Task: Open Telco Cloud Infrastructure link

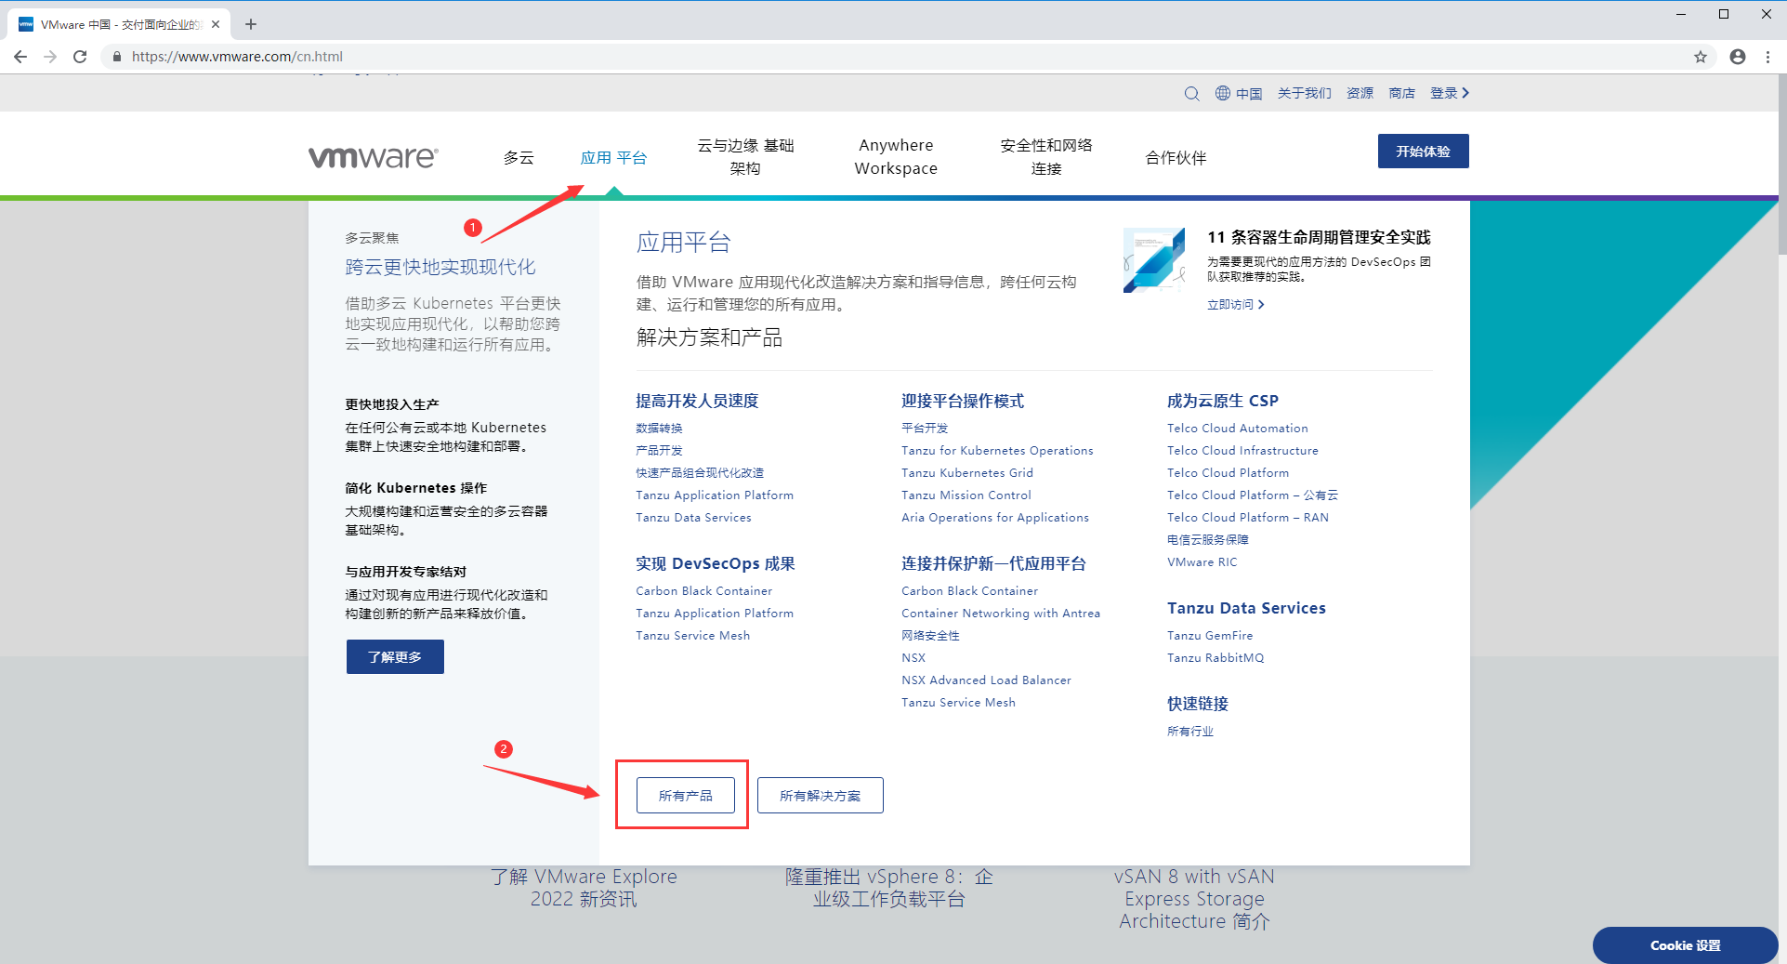Action: [1242, 451]
